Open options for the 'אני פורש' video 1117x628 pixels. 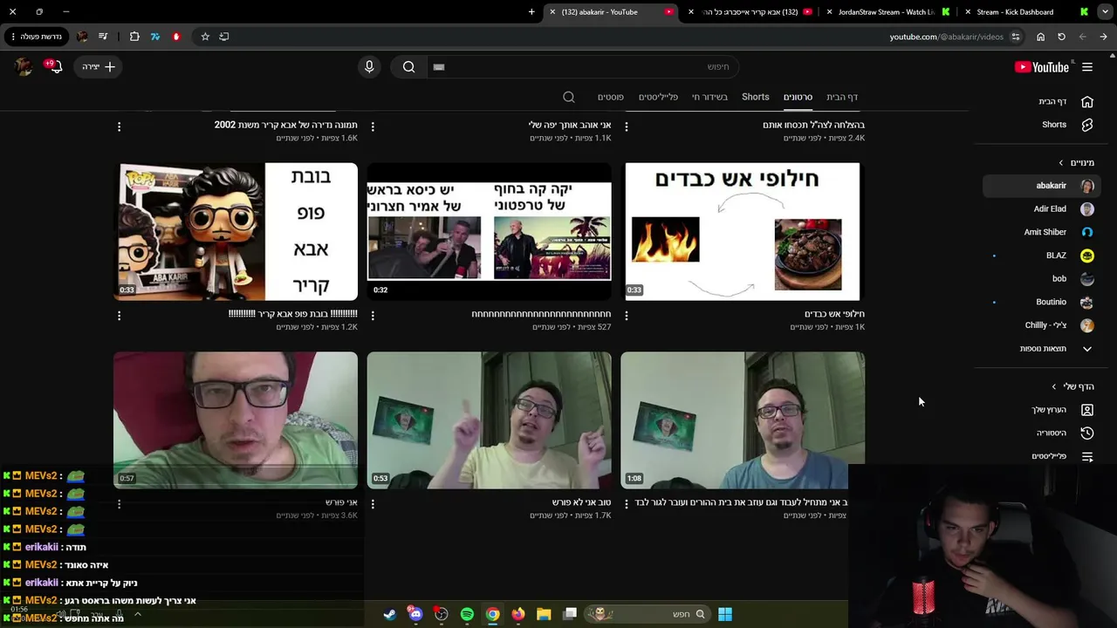(x=120, y=504)
